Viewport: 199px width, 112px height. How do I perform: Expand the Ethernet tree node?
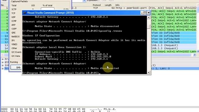(x=2, y=62)
